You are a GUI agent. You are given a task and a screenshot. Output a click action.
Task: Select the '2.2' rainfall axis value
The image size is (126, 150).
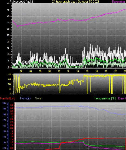[x=12, y=128]
